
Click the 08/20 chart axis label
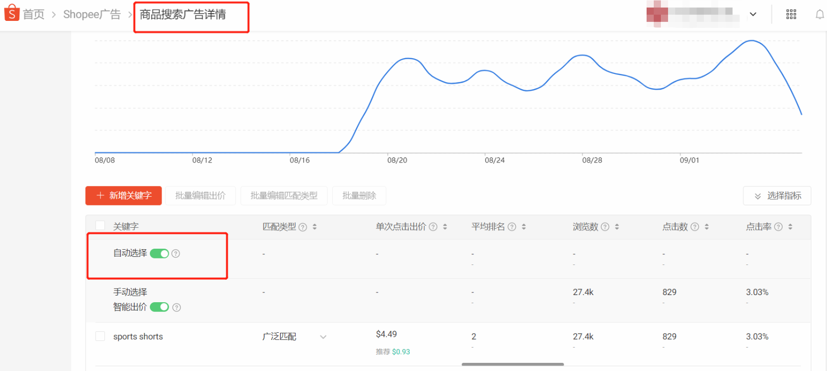pyautogui.click(x=397, y=160)
